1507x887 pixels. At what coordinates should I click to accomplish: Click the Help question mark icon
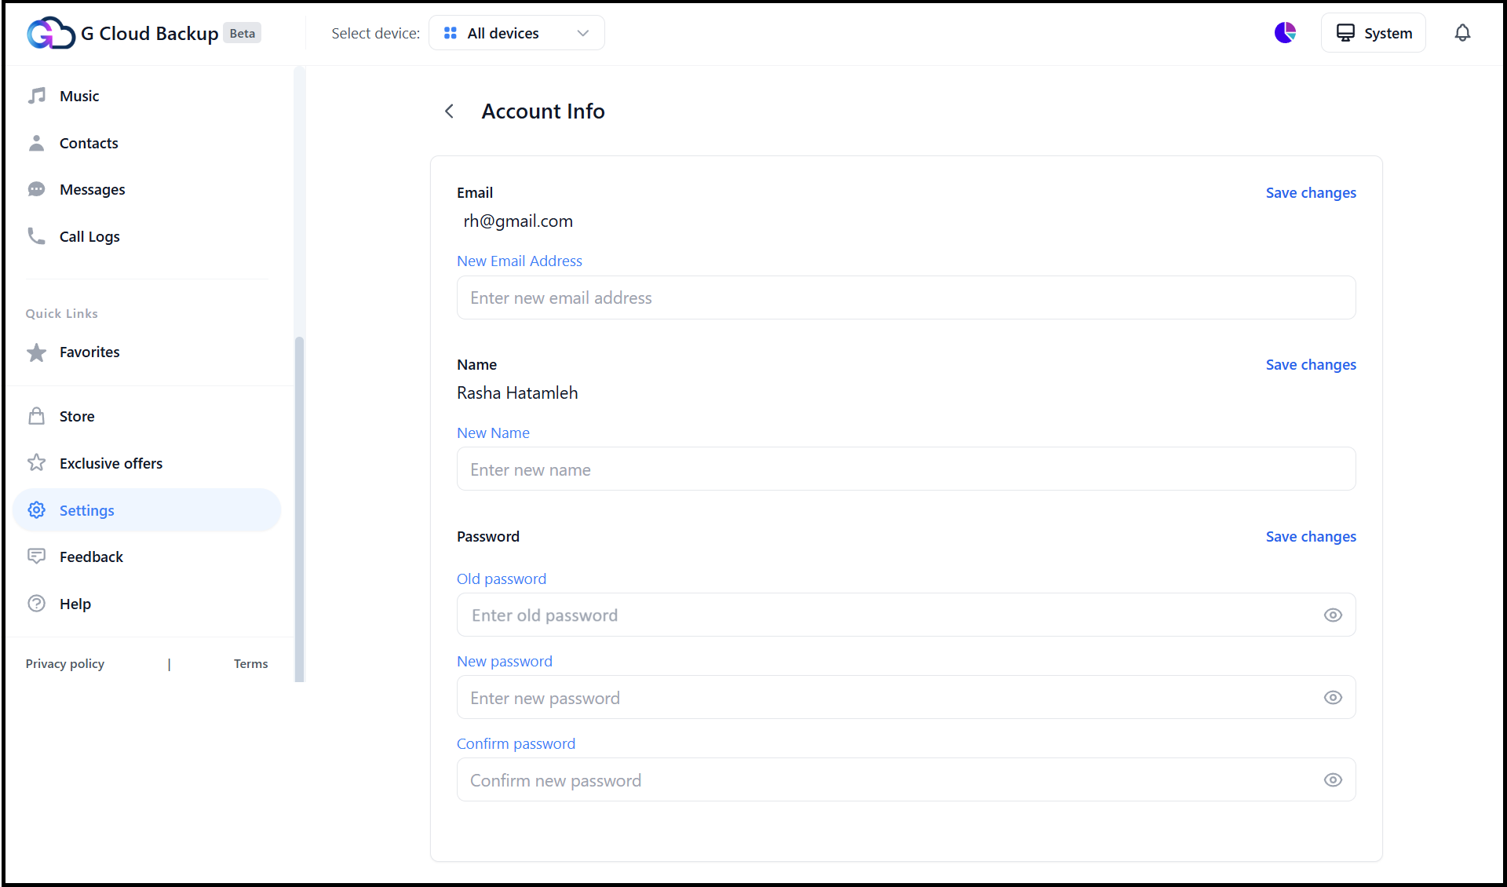point(37,603)
